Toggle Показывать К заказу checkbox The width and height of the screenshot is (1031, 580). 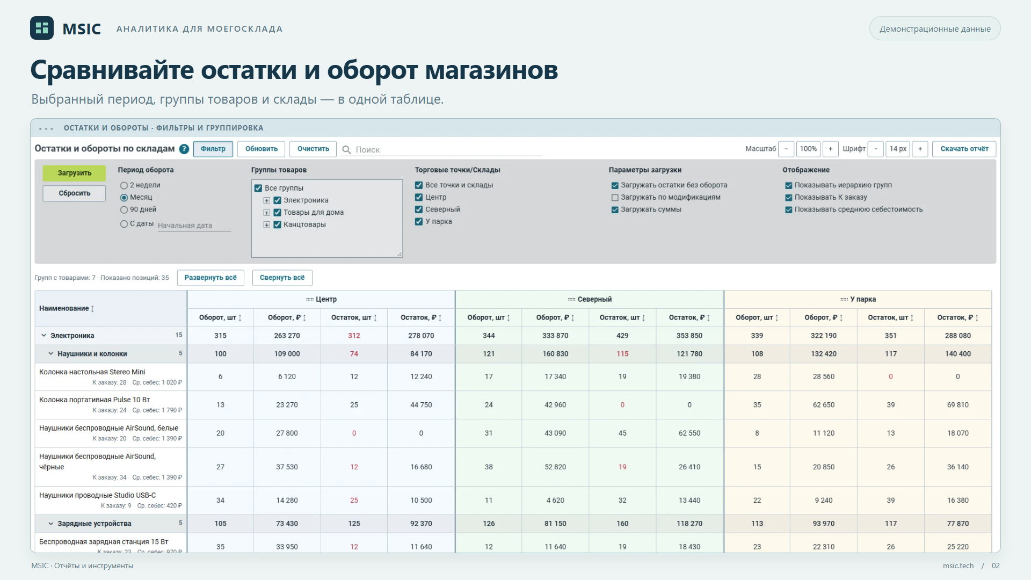coord(789,198)
